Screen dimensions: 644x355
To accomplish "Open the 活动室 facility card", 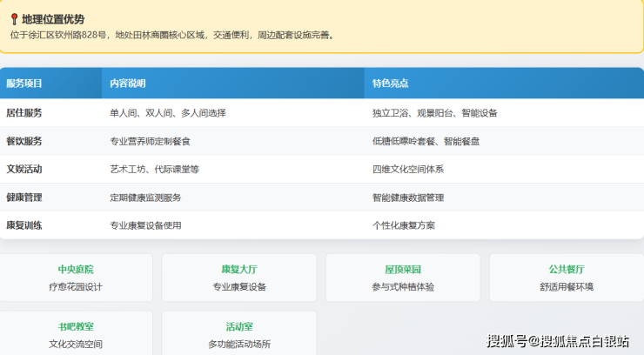I will point(239,334).
